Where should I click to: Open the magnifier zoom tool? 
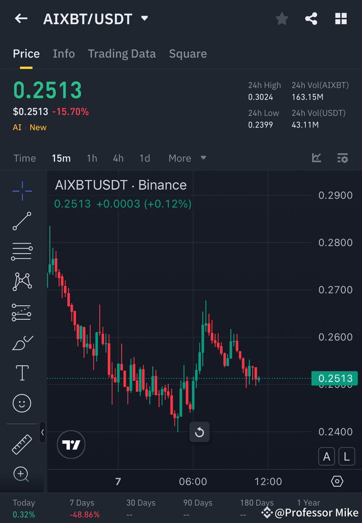click(22, 474)
